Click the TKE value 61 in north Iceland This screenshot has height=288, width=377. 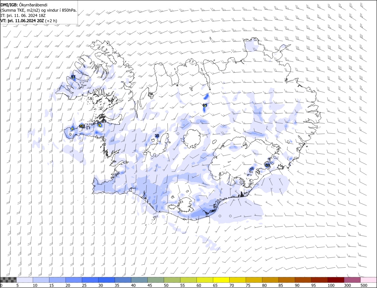205,105
